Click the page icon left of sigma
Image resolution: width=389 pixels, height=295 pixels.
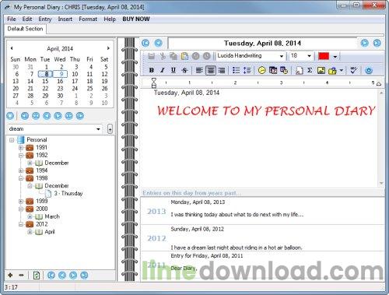point(300,70)
